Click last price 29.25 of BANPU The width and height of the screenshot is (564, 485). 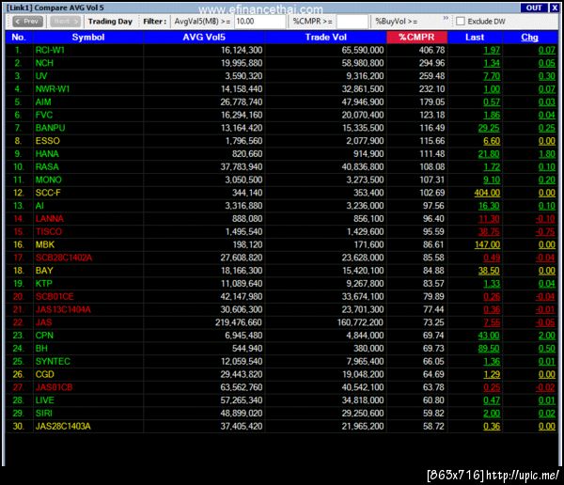point(489,128)
